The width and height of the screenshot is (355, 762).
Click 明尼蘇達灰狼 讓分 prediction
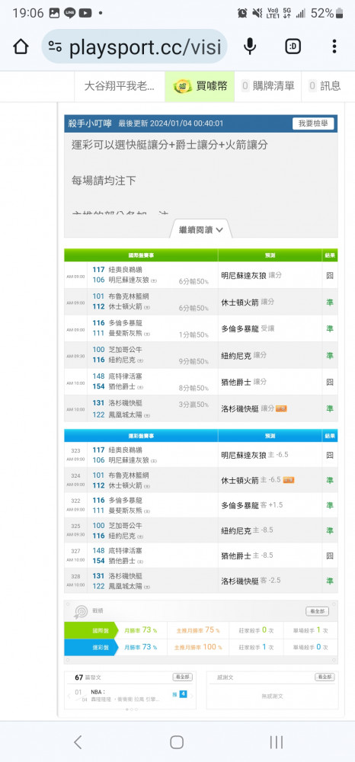pos(251,276)
